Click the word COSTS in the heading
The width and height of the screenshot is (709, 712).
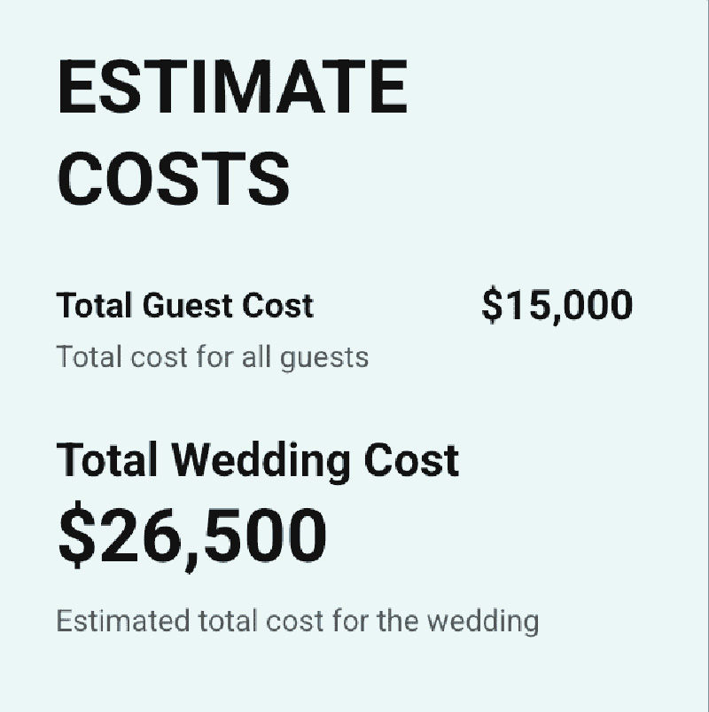[174, 177]
